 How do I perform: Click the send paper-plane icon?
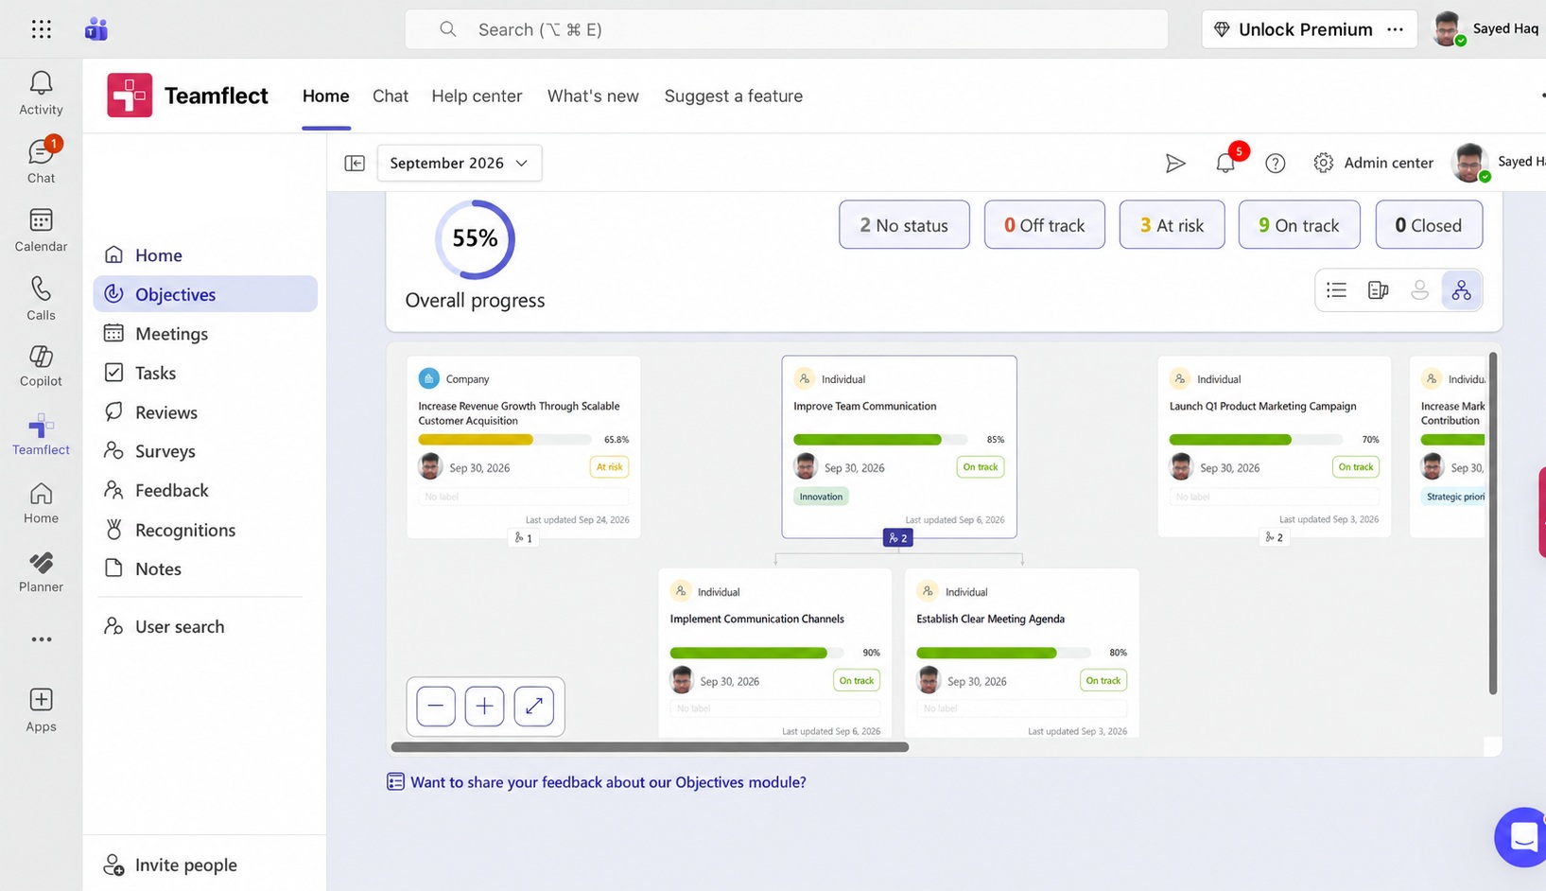click(1174, 163)
